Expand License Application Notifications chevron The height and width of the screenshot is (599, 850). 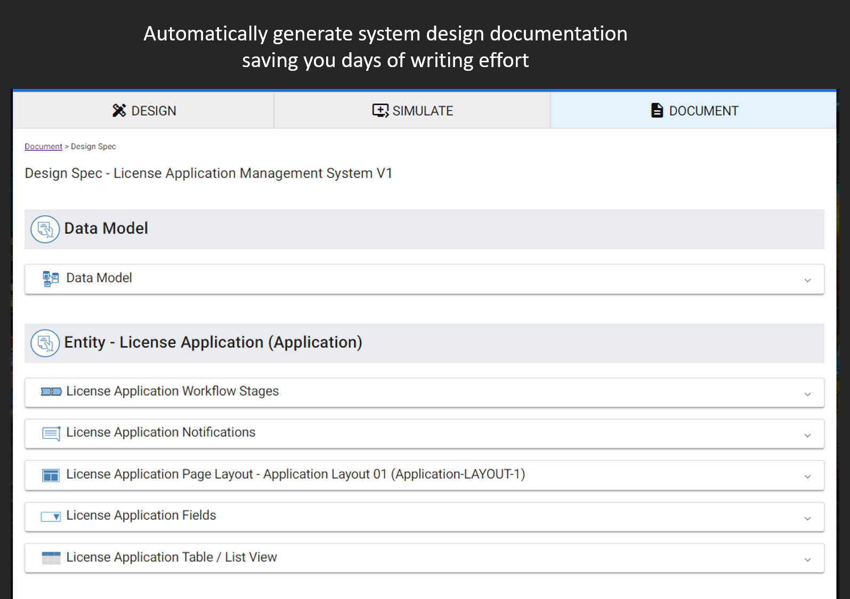click(807, 435)
